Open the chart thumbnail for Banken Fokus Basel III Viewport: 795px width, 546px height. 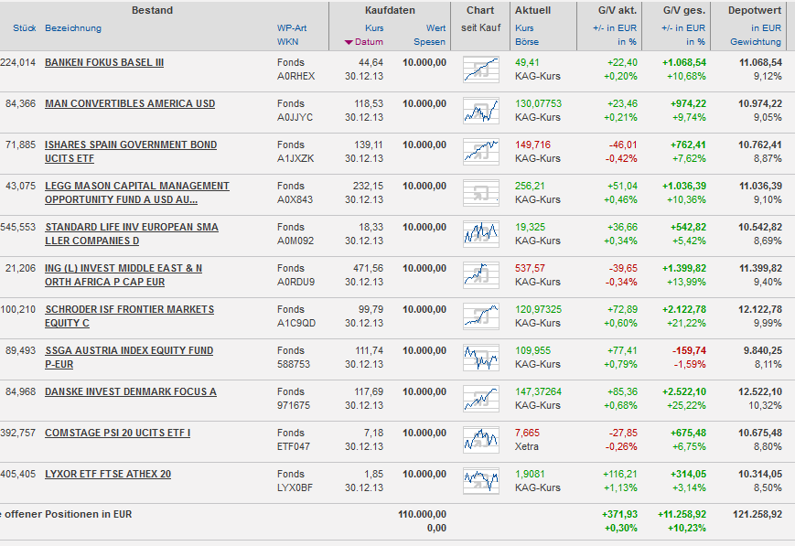(x=481, y=70)
